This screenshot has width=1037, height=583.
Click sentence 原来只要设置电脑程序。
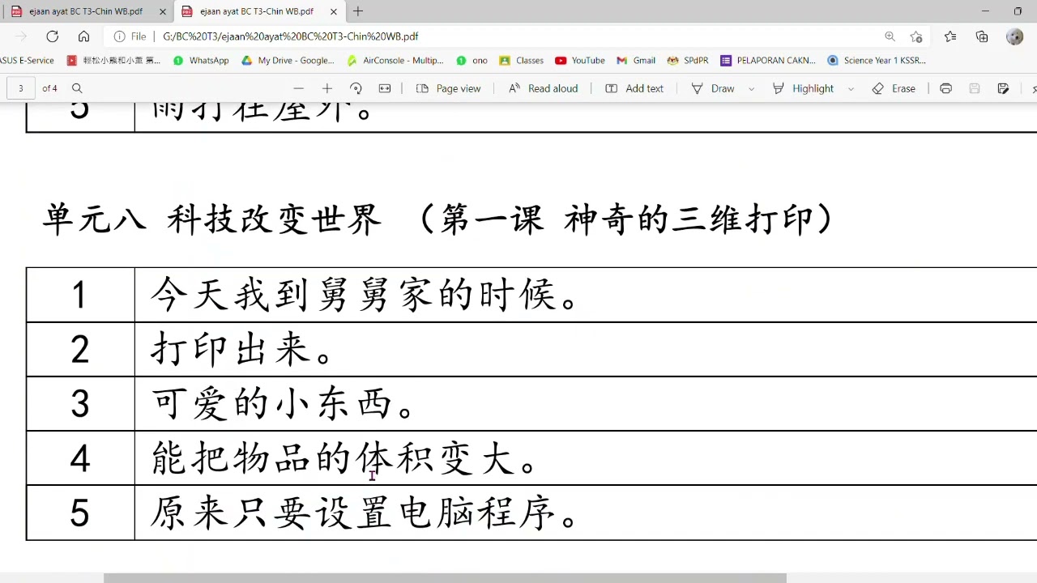365,513
